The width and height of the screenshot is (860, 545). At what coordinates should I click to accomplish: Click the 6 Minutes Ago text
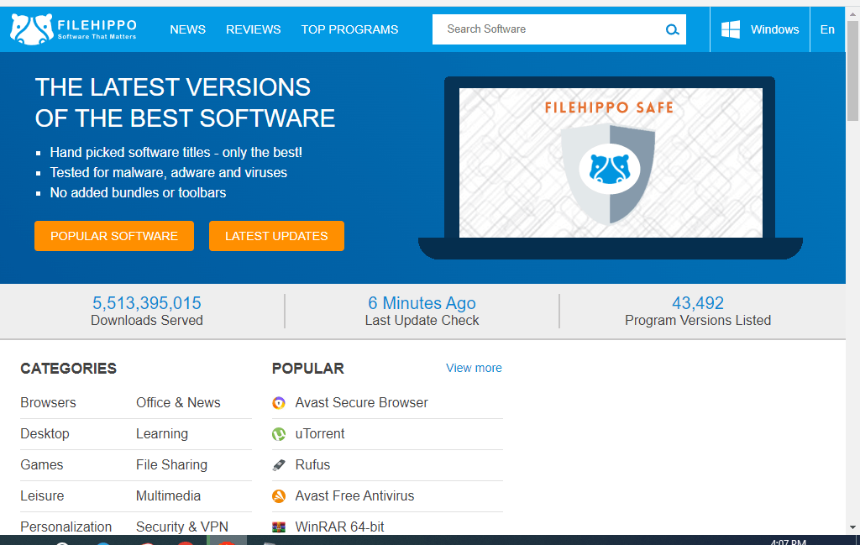click(x=422, y=302)
